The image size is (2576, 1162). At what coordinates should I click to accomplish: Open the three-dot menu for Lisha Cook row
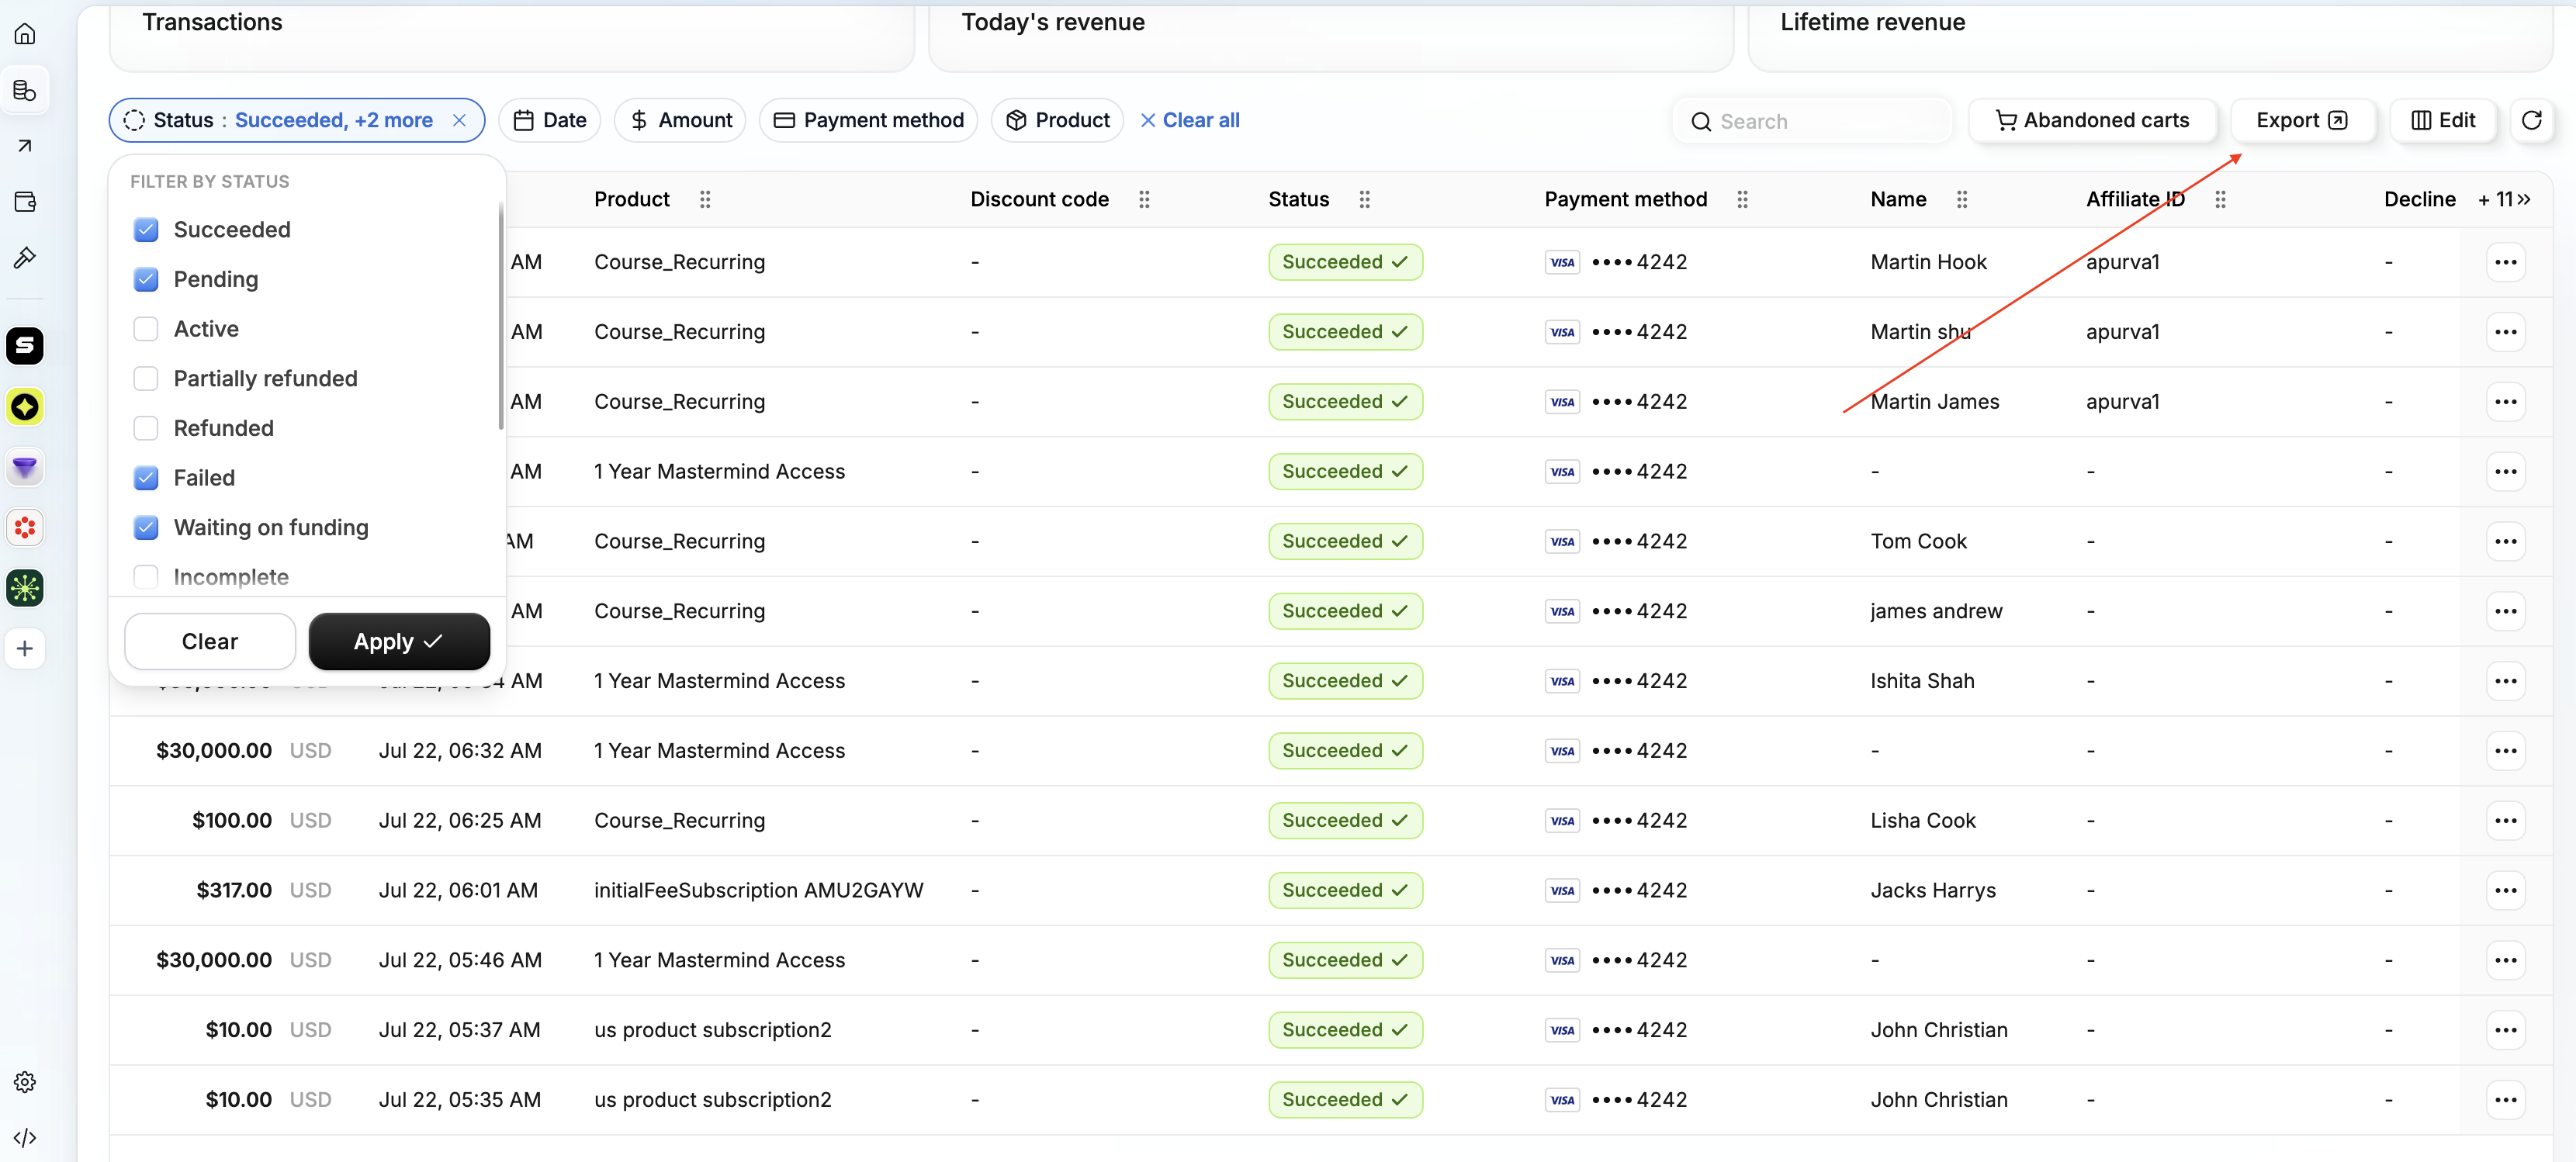(x=2505, y=820)
